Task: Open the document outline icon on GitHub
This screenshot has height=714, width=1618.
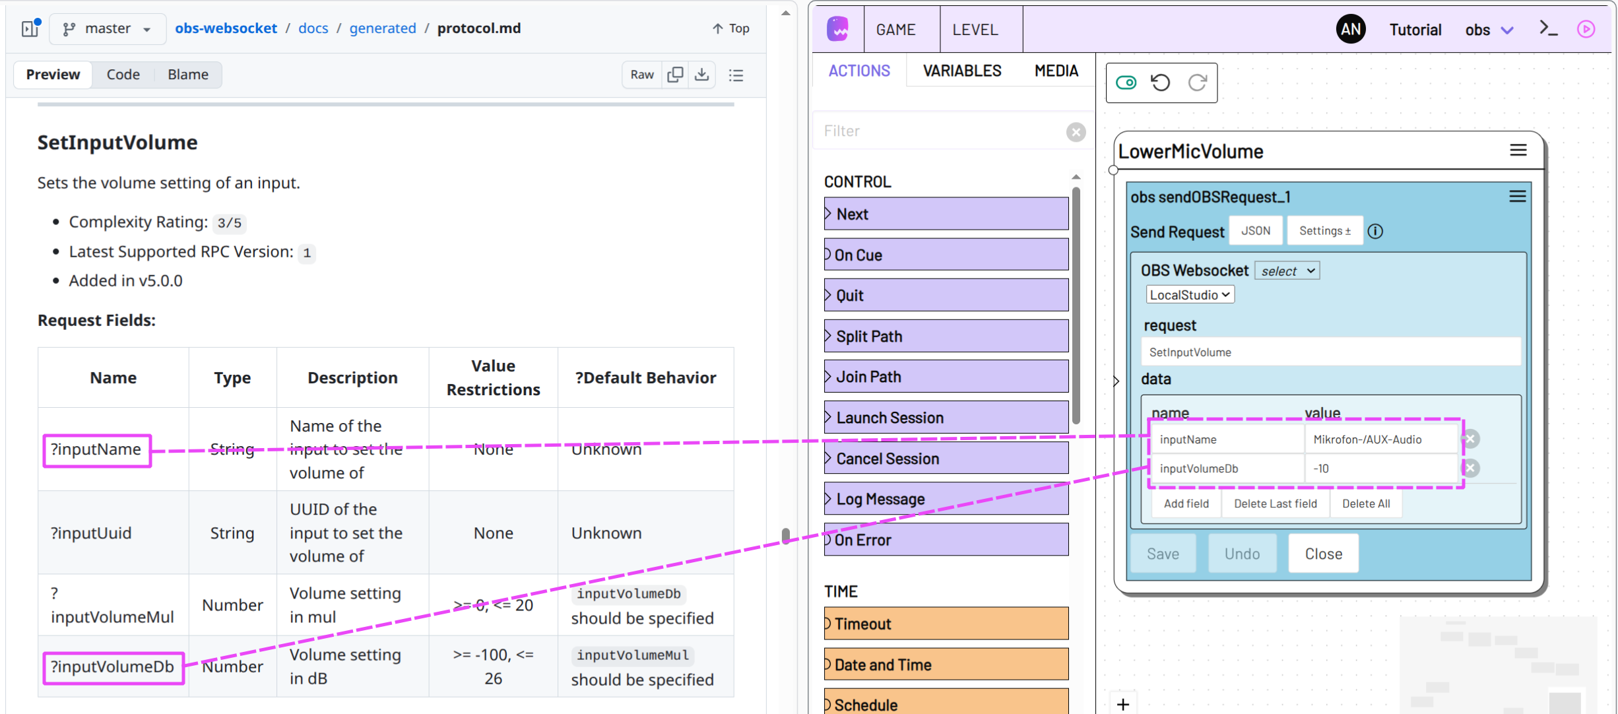Action: [x=736, y=75]
